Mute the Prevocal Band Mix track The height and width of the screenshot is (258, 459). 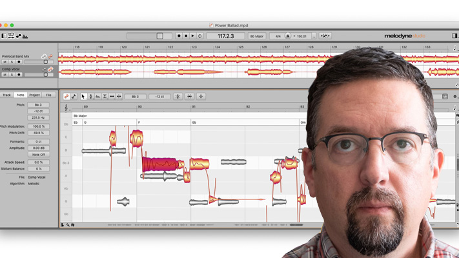5,62
